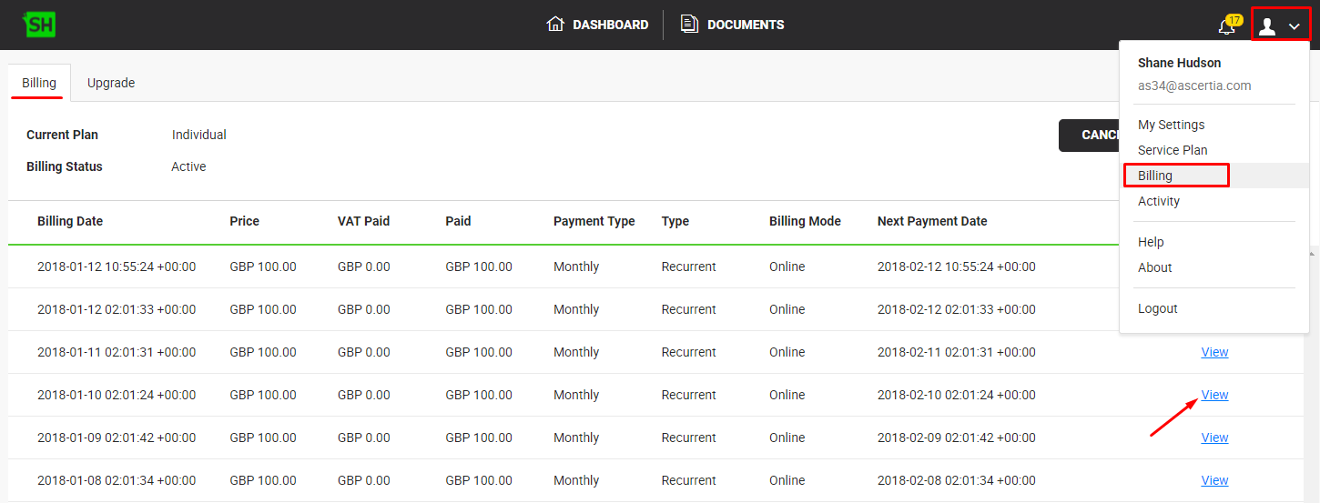This screenshot has height=503, width=1320.
Task: Choose Service Plan in the menu
Action: 1173,150
